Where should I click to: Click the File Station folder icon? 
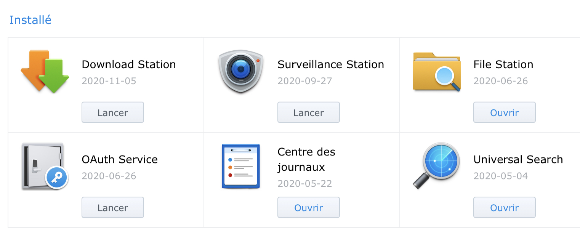[x=437, y=72]
